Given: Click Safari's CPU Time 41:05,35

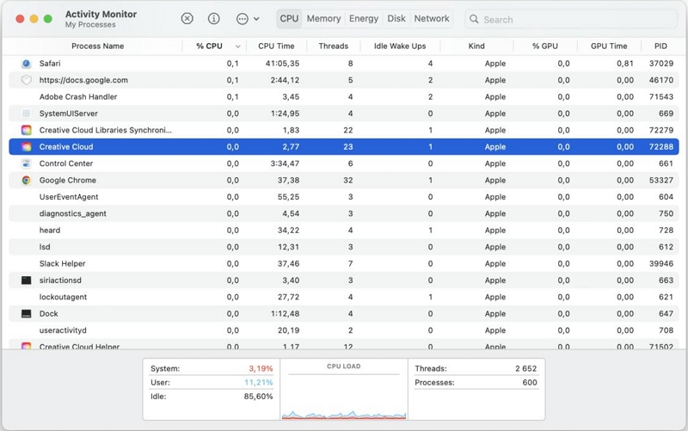Looking at the screenshot, I should tap(282, 64).
